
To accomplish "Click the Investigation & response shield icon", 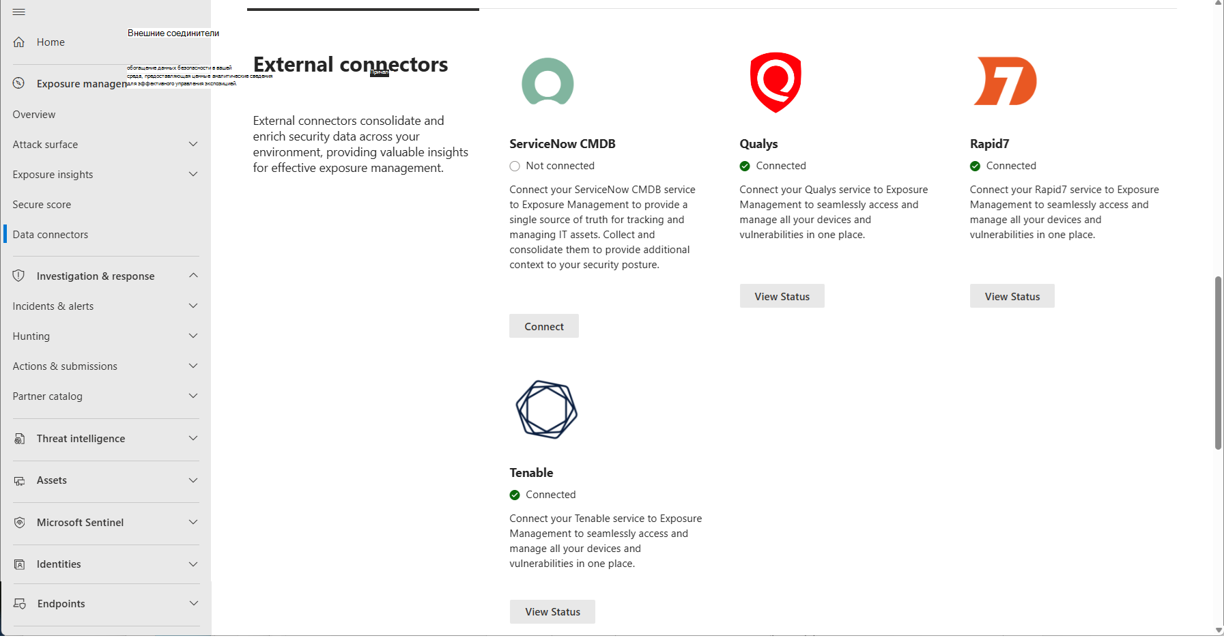I will [x=19, y=276].
